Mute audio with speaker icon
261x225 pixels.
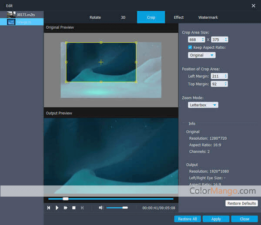(101, 208)
